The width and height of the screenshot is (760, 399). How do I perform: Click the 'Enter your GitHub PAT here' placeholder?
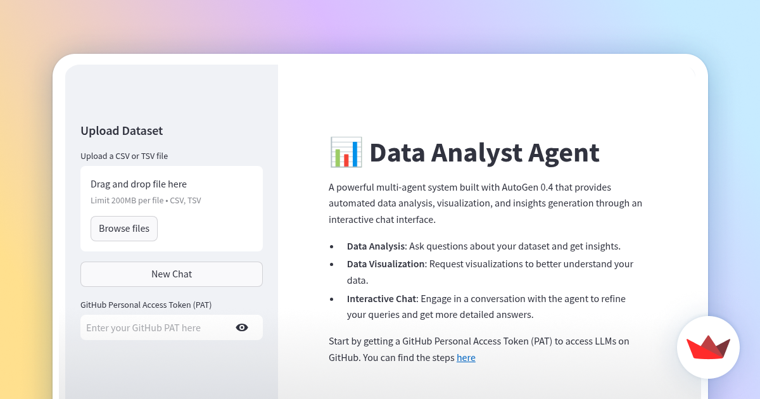tap(143, 327)
